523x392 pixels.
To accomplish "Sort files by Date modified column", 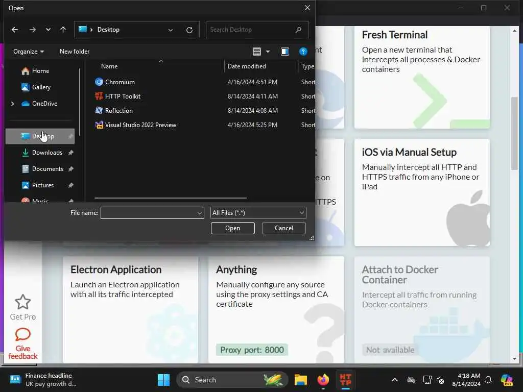I will (x=247, y=66).
